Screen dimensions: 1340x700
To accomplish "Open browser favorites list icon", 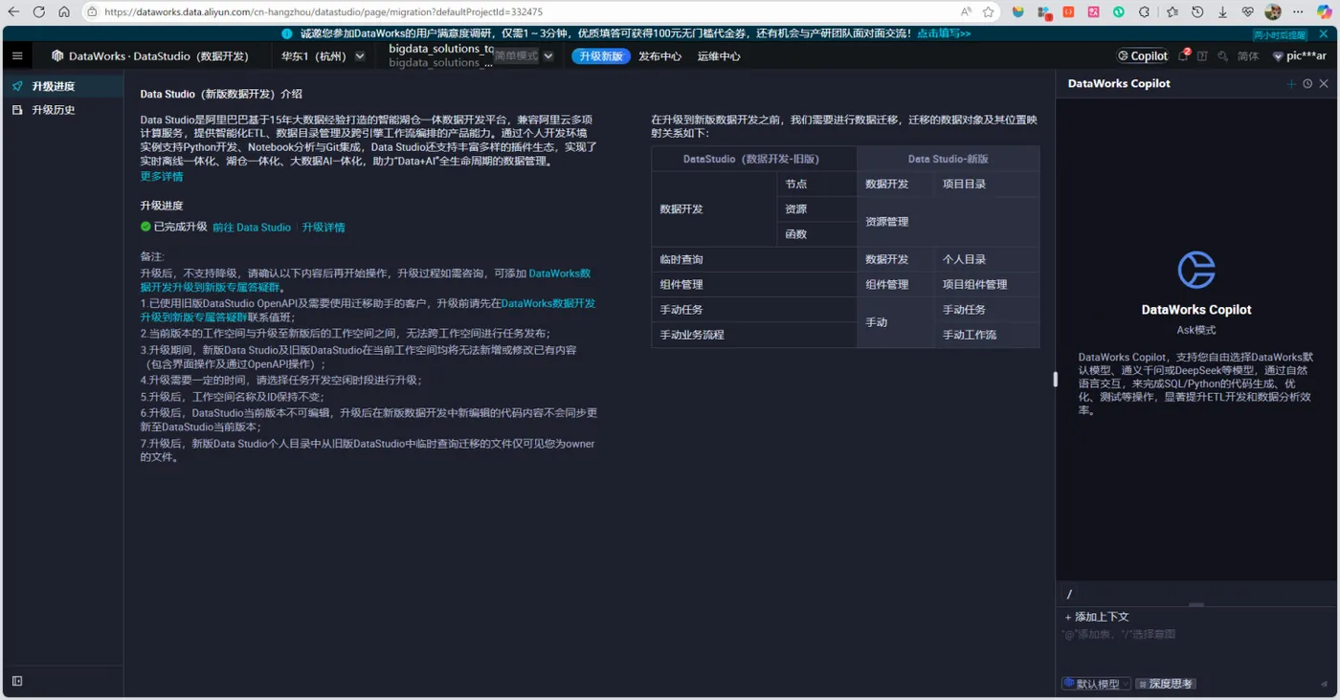I will coord(1172,12).
